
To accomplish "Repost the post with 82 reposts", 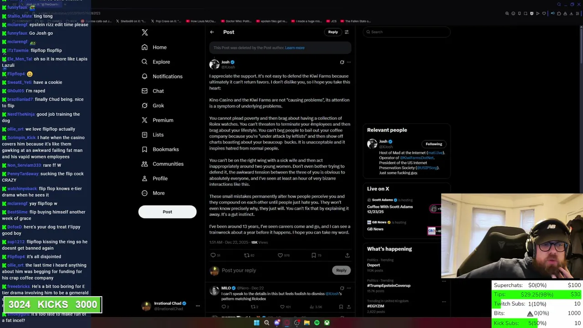I will click(x=249, y=255).
